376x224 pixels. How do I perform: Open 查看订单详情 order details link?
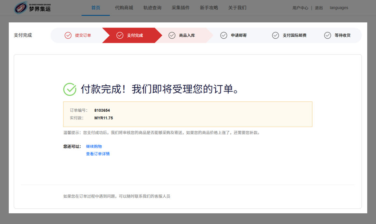[x=98, y=154]
